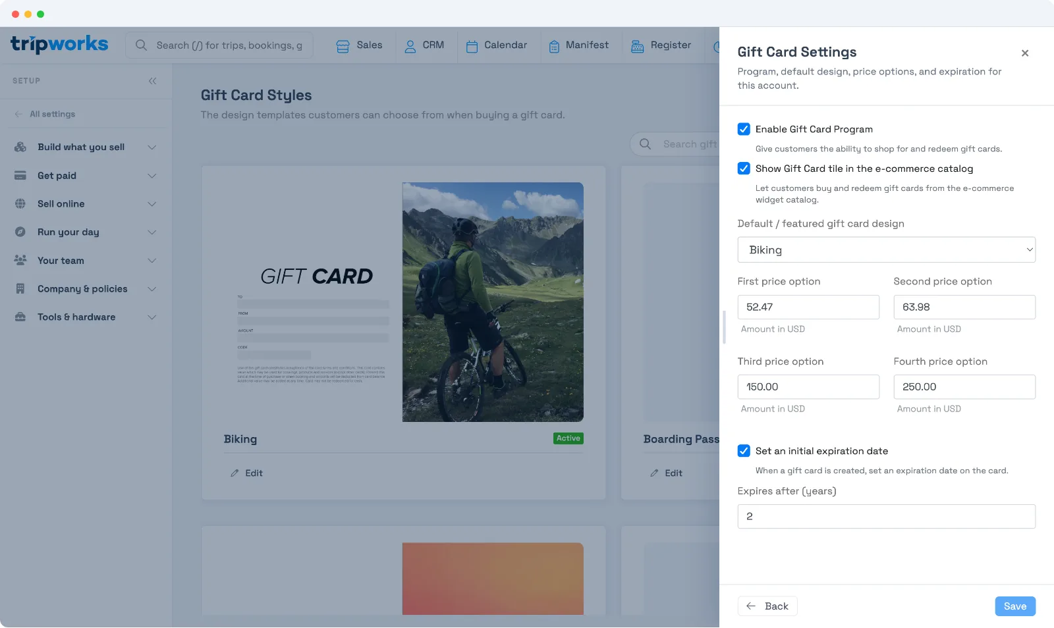Expand the Sell online section chevron
Viewport: 1054px width, 628px height.
pyautogui.click(x=152, y=203)
